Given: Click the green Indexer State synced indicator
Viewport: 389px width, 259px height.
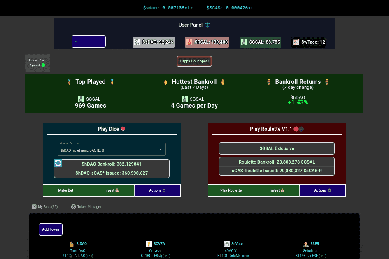Looking at the screenshot, I should click(43, 65).
